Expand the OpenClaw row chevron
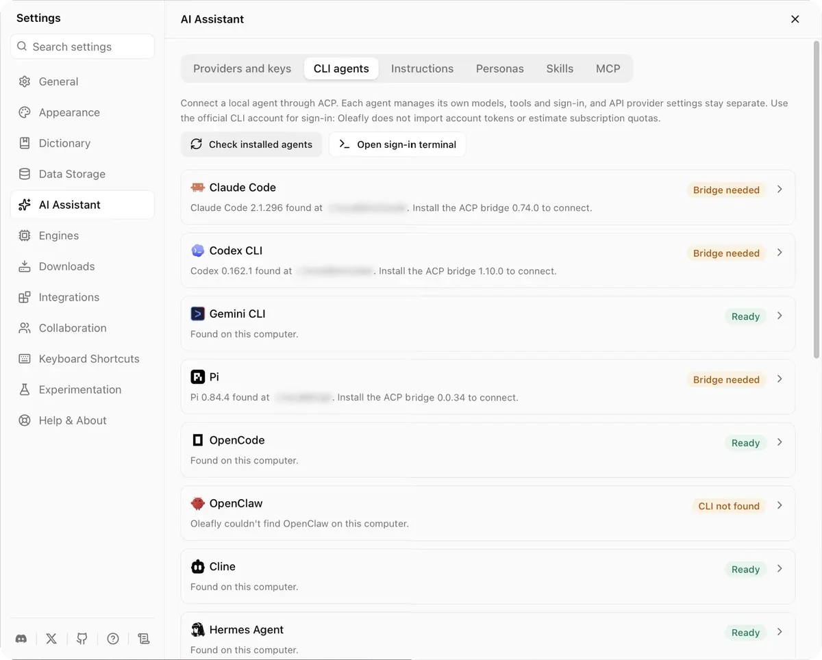 [780, 505]
